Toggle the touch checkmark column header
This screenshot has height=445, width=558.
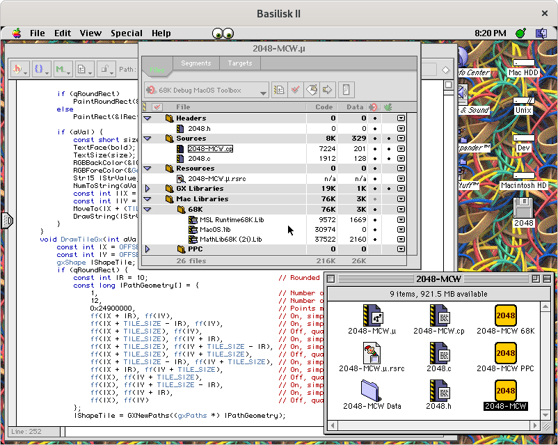pyautogui.click(x=157, y=107)
